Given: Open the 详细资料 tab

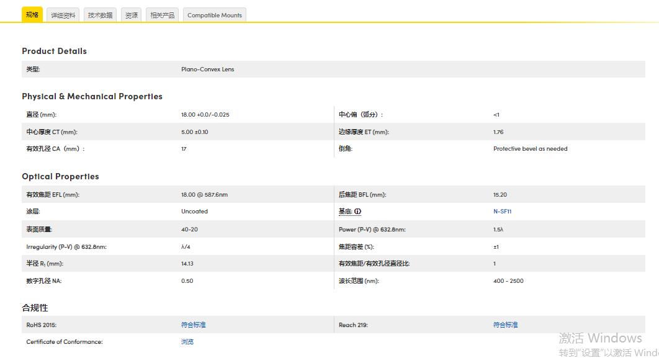Looking at the screenshot, I should 63,15.
